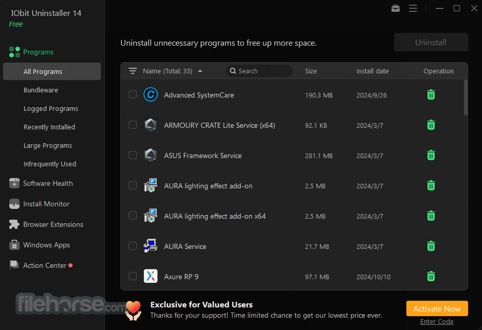Click the Name (Total: 35) column header
Screen dimensions: 482x330
168,71
